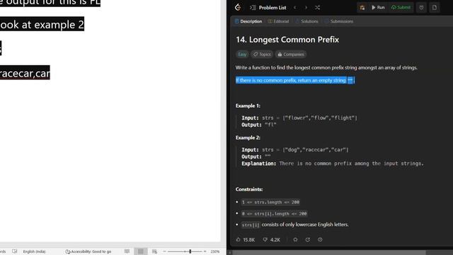Zoom out with Word minus button
This screenshot has height=255, width=453.
point(164,251)
